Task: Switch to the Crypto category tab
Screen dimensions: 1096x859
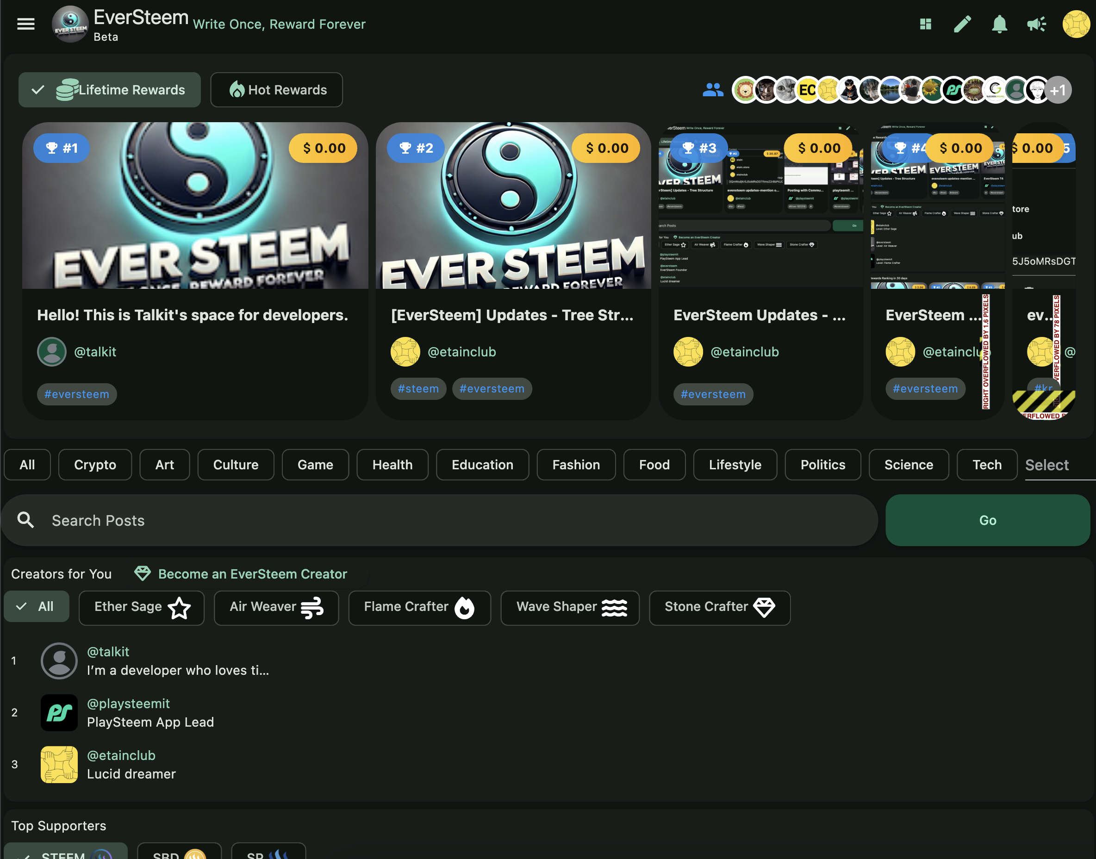Action: (x=95, y=465)
